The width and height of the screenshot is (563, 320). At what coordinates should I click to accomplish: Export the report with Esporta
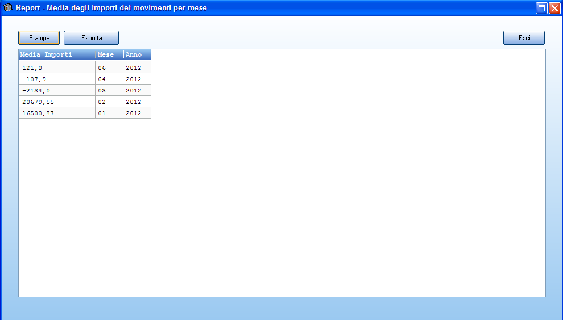pyautogui.click(x=91, y=37)
